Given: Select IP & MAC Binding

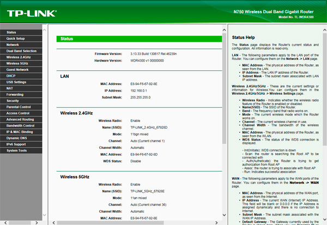Looking at the screenshot, I should [x=20, y=131].
